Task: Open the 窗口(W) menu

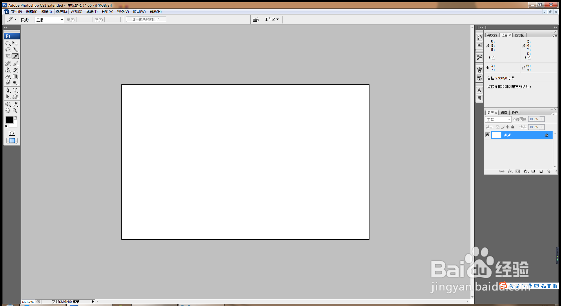Action: (x=139, y=12)
